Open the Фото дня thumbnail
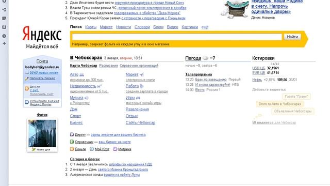 42,133
